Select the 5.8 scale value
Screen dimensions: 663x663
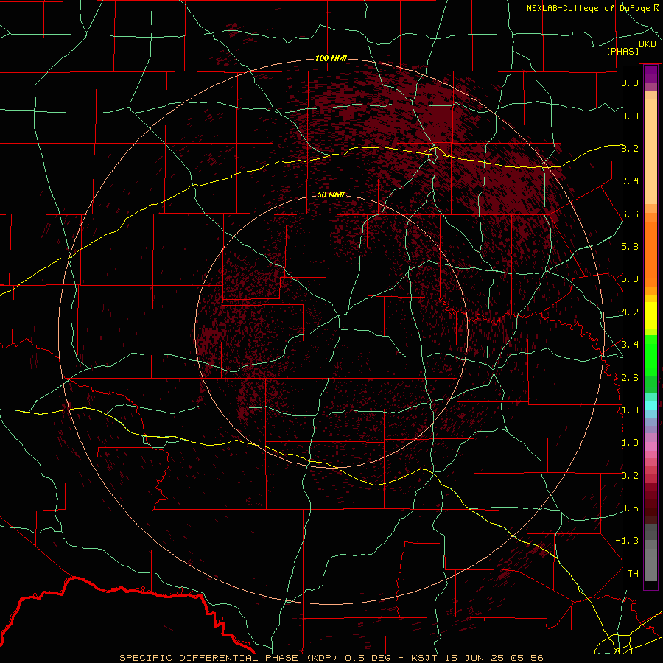tap(630, 247)
